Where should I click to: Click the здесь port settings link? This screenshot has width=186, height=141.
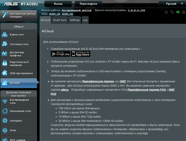[x=65, y=90]
